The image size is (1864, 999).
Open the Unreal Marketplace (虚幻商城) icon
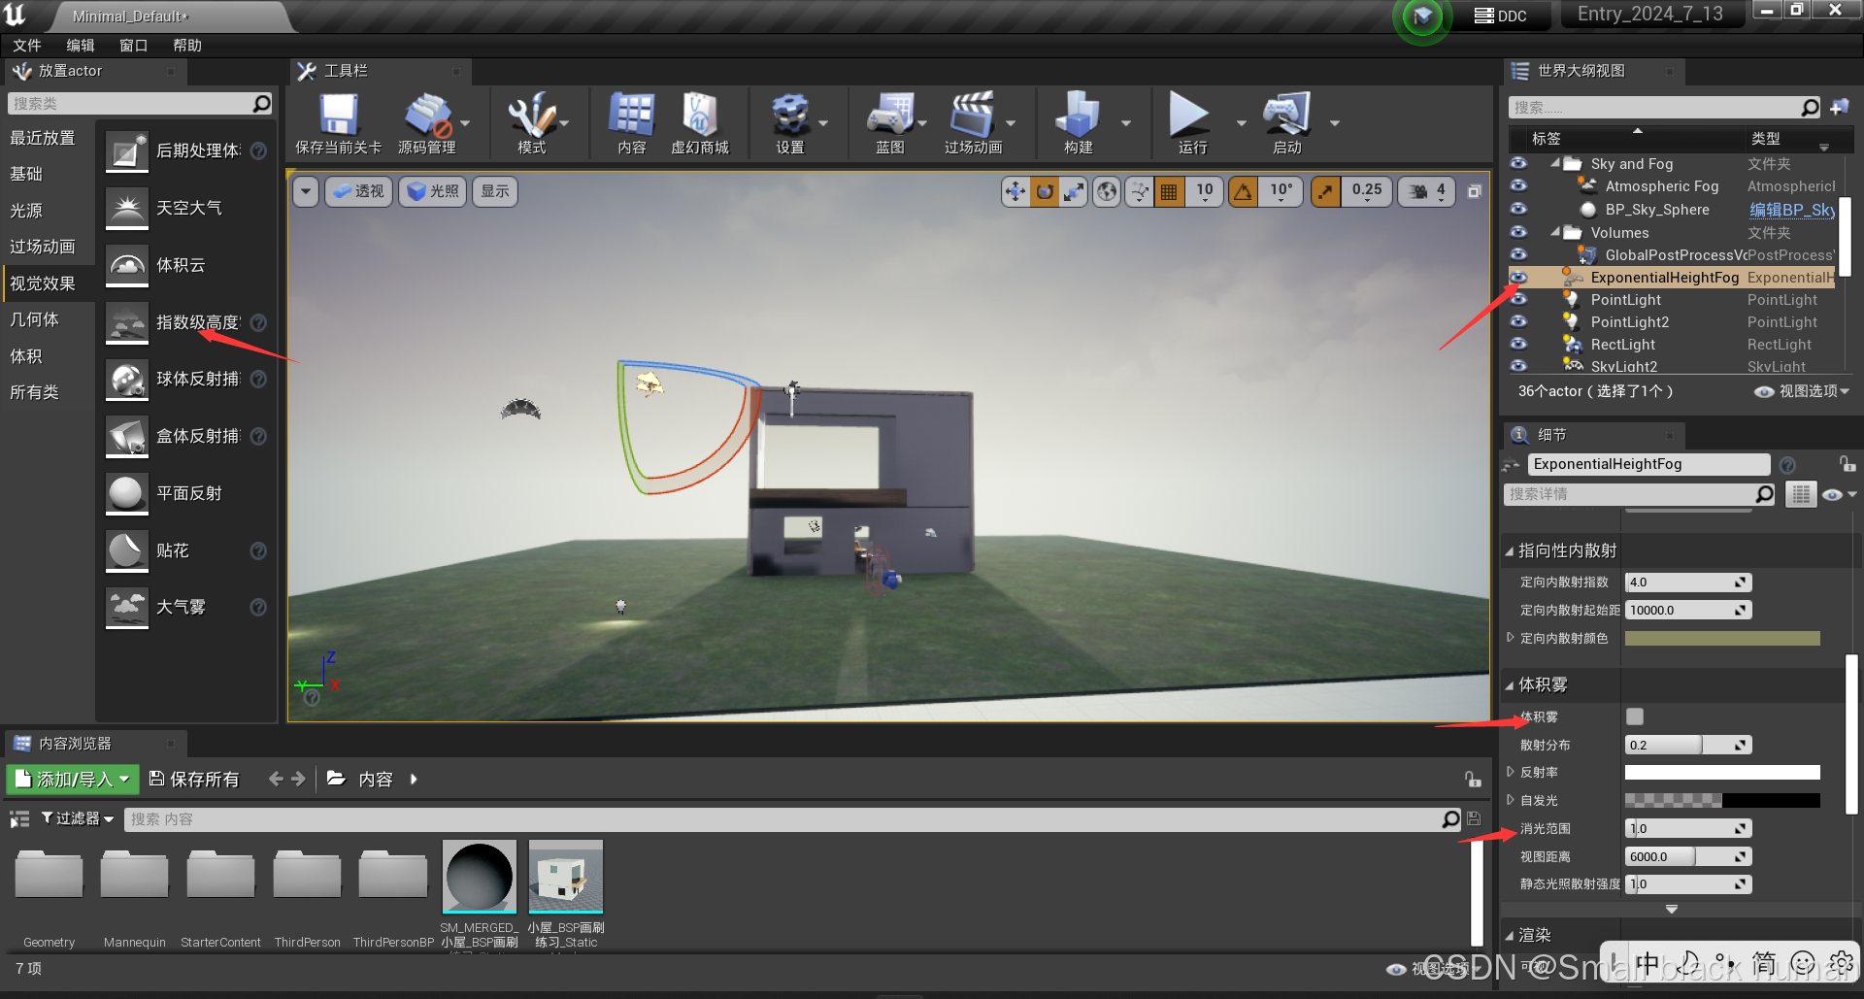point(699,117)
